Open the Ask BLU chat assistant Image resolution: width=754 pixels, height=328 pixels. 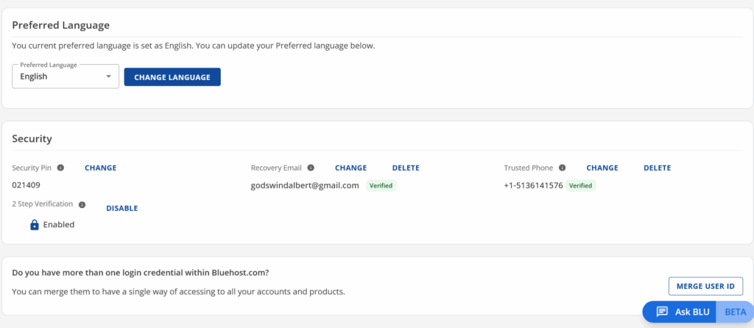(679, 312)
